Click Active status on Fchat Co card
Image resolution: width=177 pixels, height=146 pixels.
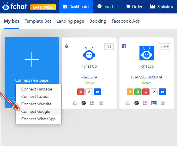pos(89,83)
